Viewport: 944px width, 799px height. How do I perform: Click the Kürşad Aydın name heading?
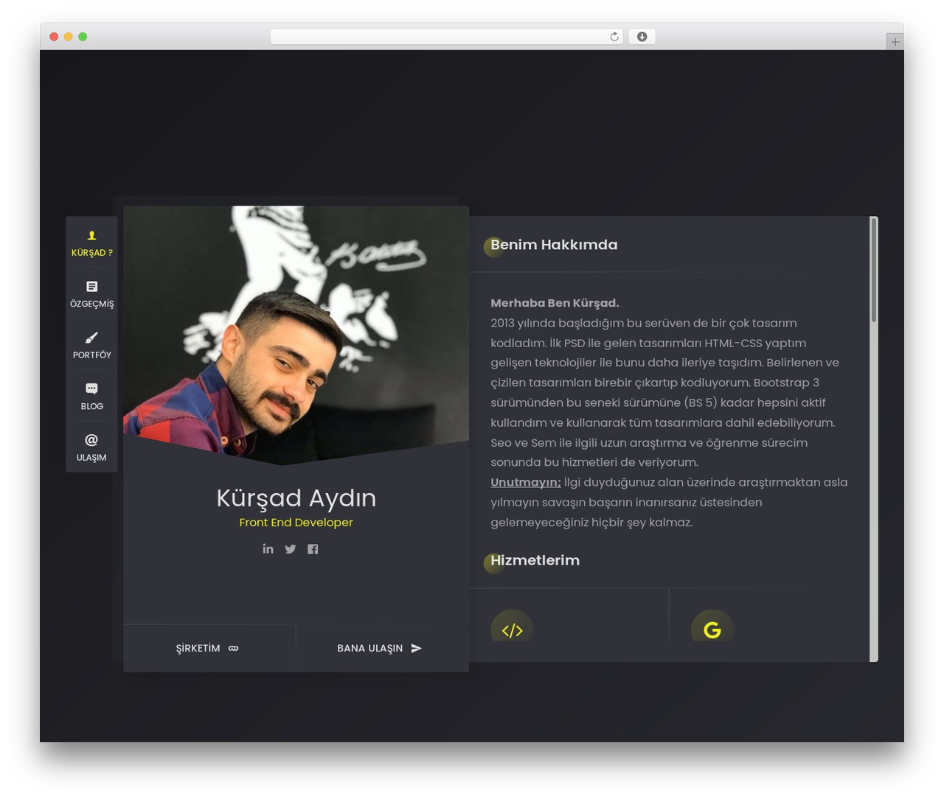point(296,498)
